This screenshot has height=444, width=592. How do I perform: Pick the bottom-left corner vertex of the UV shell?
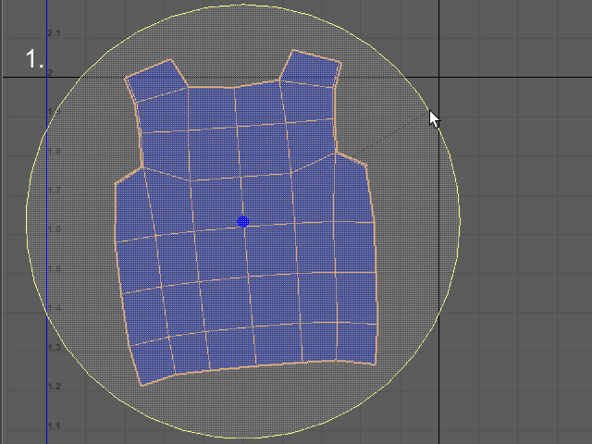(142, 385)
